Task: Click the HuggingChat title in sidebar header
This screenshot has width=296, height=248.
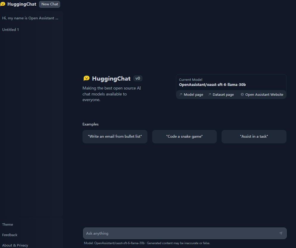Action: click(22, 4)
